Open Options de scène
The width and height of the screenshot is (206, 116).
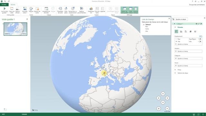pyautogui.click(x=37, y=10)
